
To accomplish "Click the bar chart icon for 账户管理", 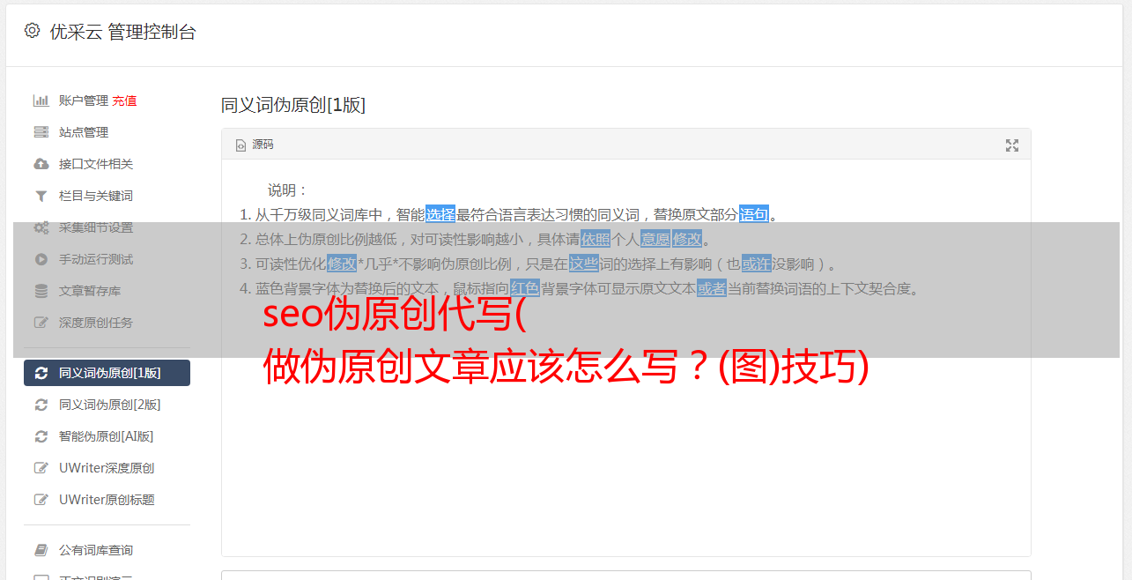I will [41, 100].
